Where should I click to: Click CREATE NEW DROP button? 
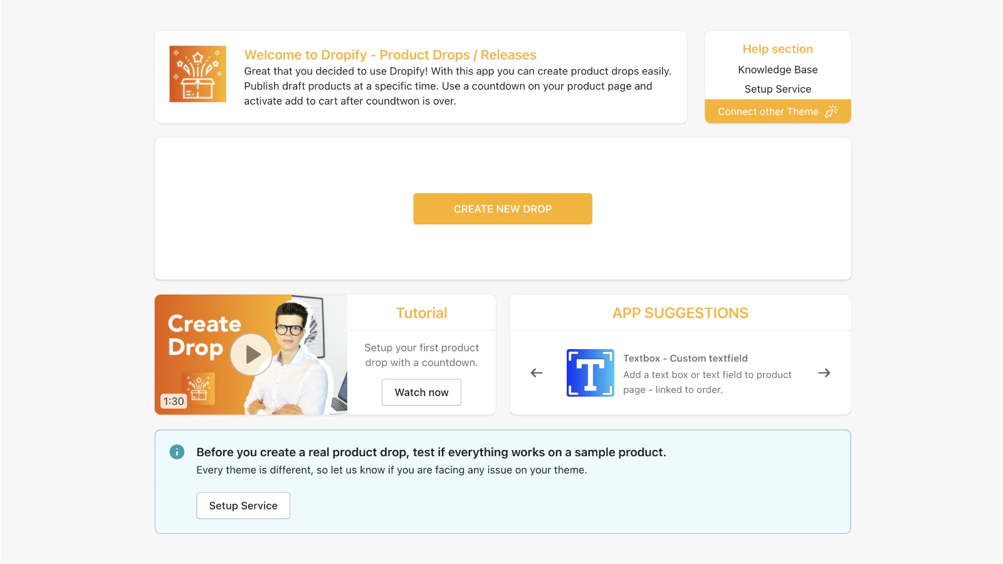503,209
